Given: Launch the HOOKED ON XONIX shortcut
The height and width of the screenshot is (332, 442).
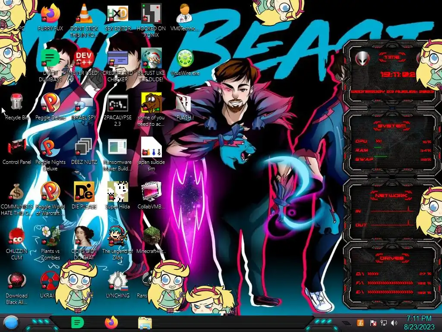Looking at the screenshot, I should click(x=151, y=14).
